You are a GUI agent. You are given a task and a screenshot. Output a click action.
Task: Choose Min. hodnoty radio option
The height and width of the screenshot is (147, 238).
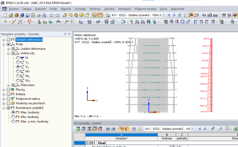coord(13,117)
